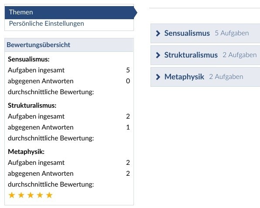The height and width of the screenshot is (208, 260).
Task: Click the fifth rating star
Action: coord(49,195)
